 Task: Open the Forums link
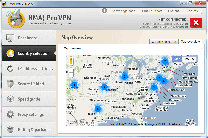[192, 11]
